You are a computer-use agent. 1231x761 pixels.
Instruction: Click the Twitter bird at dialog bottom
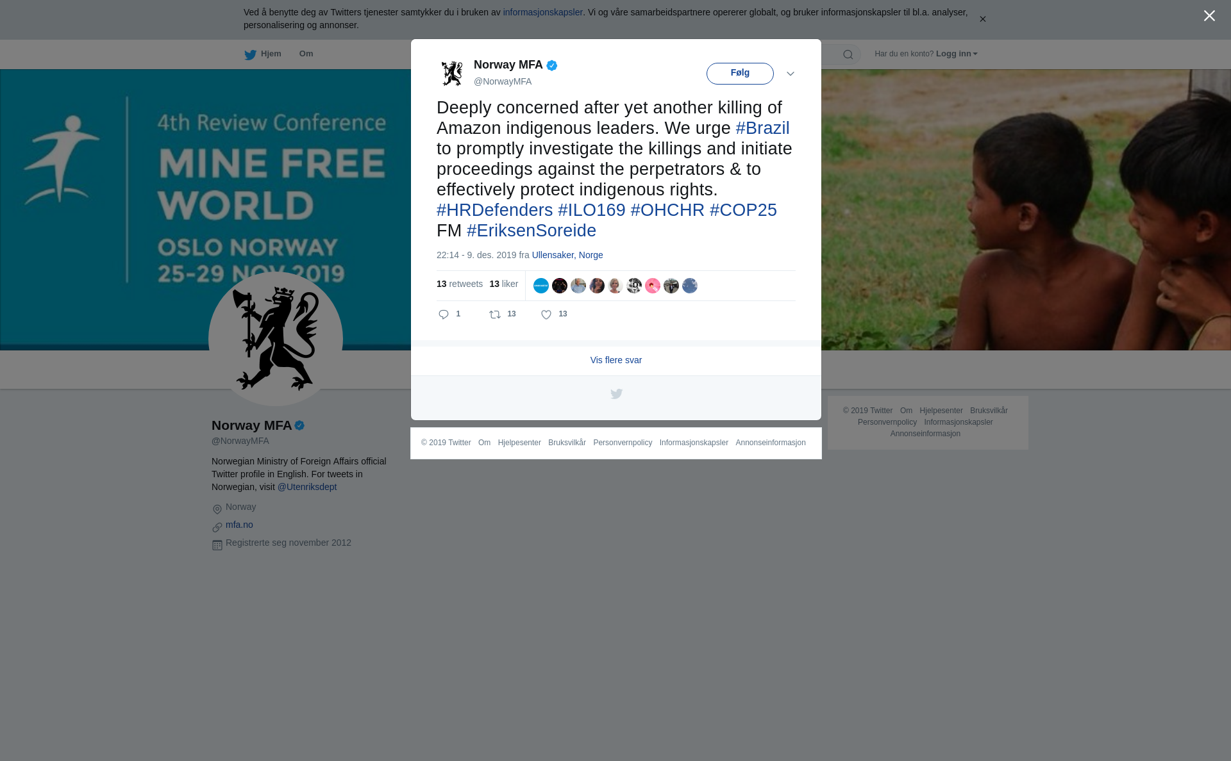click(616, 394)
